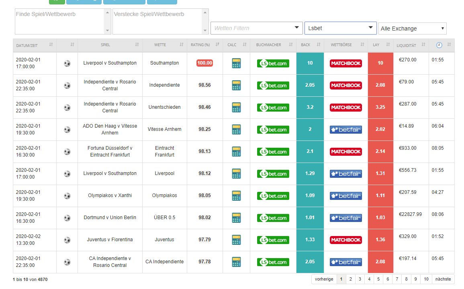
Task: Click Matchbook logo in Unentschieden row
Action: pyautogui.click(x=345, y=108)
